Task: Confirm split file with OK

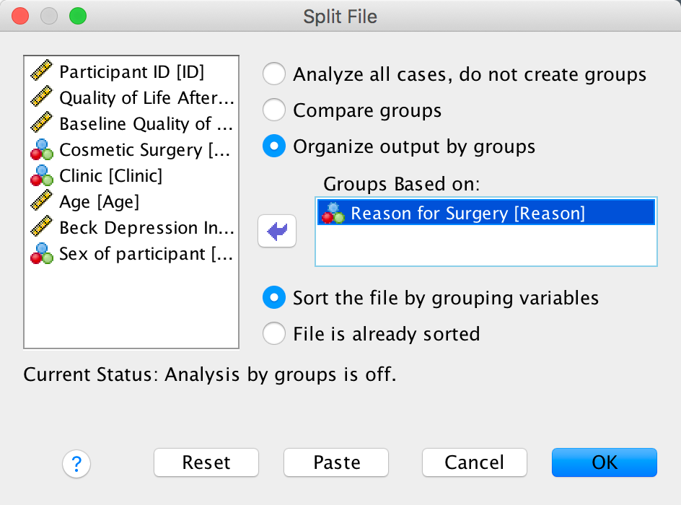Action: [604, 462]
